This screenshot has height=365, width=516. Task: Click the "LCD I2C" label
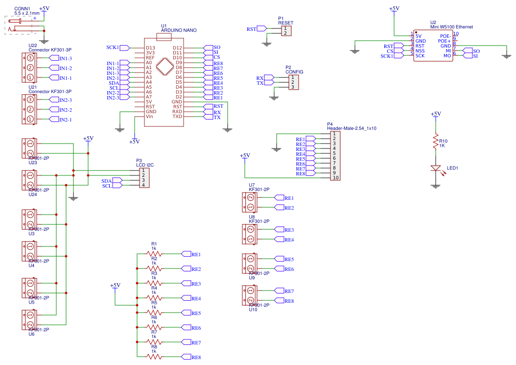click(x=145, y=165)
